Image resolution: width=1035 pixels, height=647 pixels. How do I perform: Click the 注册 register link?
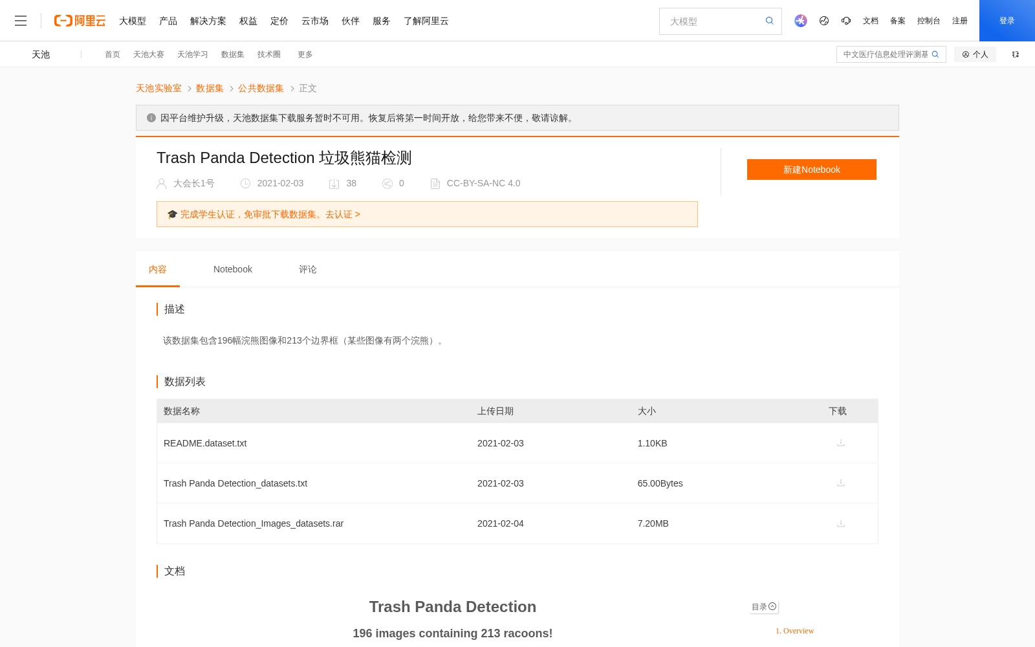pos(960,21)
